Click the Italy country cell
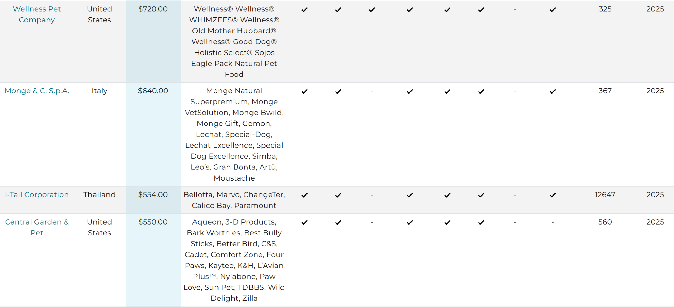Viewport: 674px width, 307px height. (x=100, y=91)
